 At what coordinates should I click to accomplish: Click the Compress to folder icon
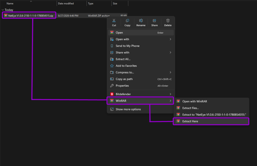pyautogui.click(x=112, y=72)
